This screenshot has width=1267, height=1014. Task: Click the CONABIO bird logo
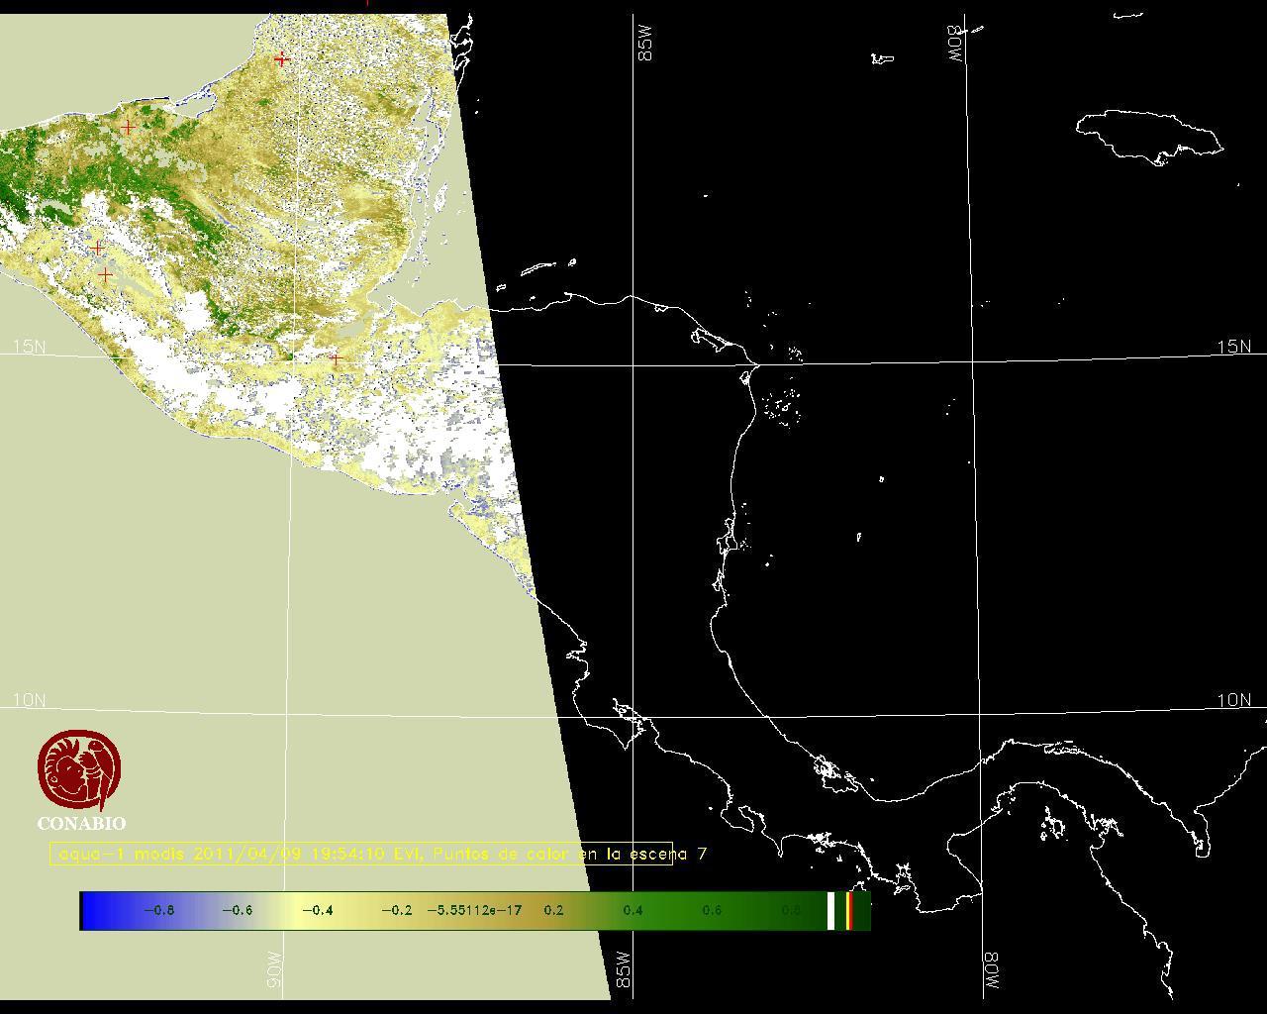[x=80, y=770]
